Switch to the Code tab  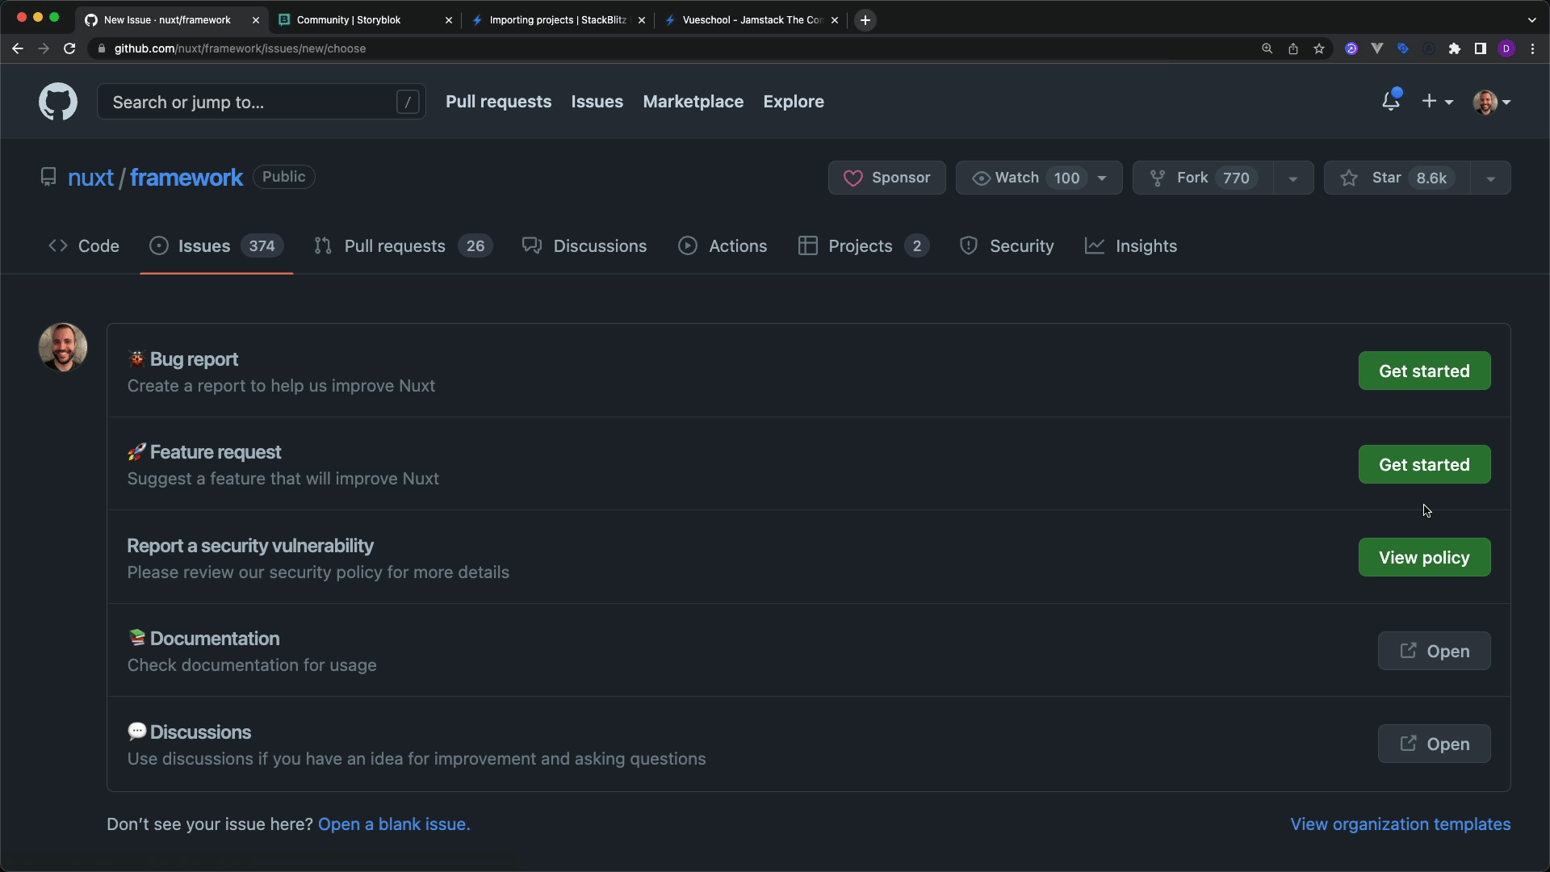click(84, 246)
